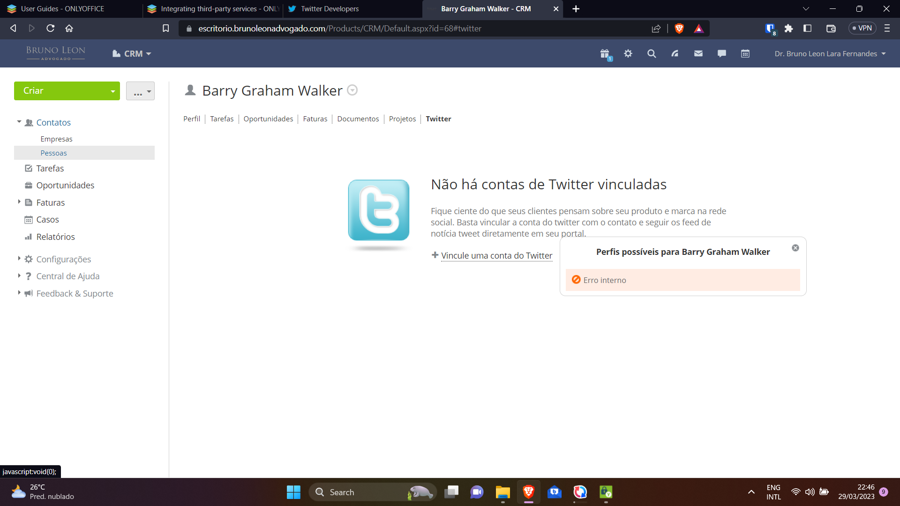Open File Explorer from taskbar
Screen dimensions: 900x506
click(x=502, y=492)
